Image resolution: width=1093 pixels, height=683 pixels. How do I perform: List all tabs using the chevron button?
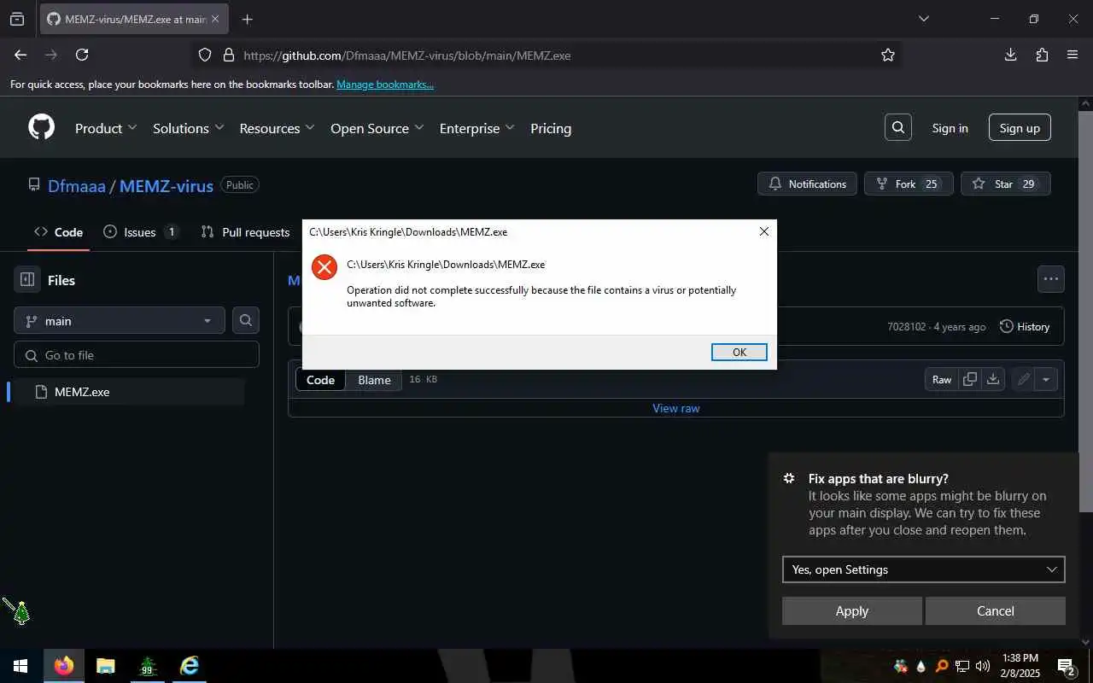(x=923, y=19)
